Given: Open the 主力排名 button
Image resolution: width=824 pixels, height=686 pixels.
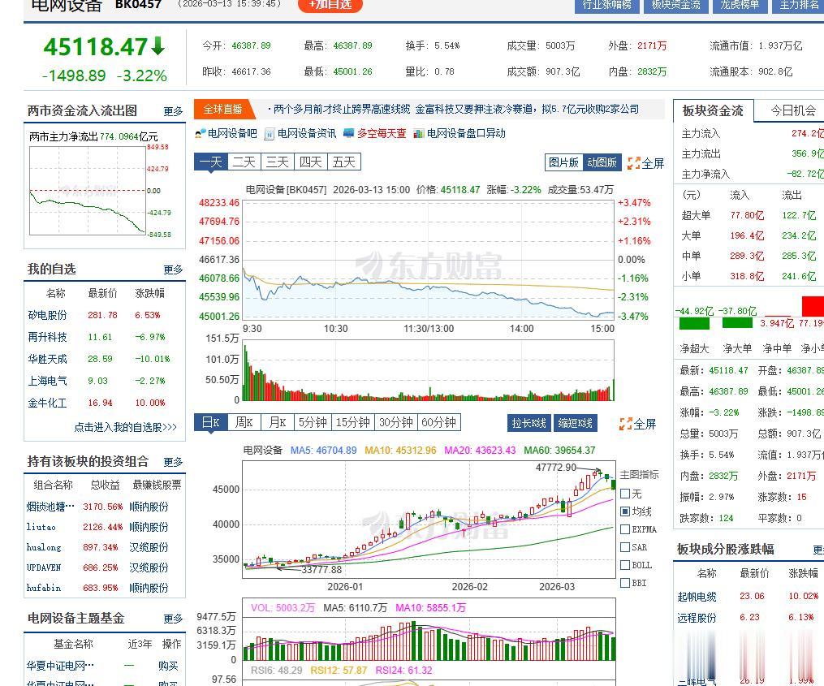Looking at the screenshot, I should click(798, 5).
